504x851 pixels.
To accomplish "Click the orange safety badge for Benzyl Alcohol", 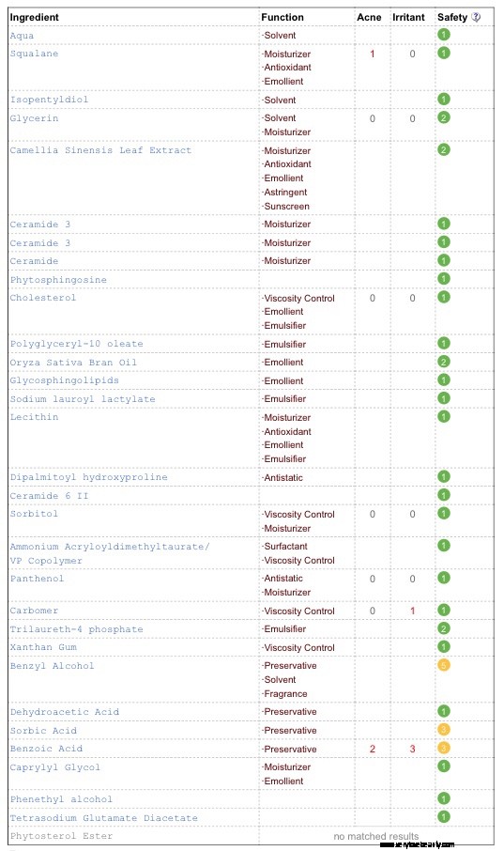I will click(444, 665).
